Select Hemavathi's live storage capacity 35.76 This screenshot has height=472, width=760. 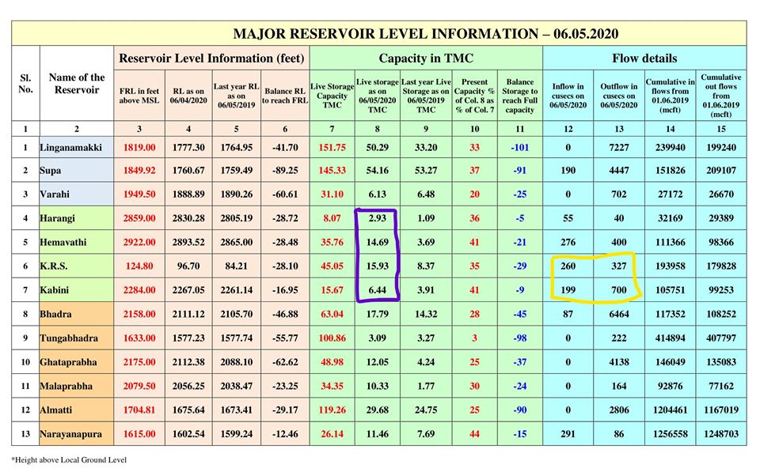pyautogui.click(x=332, y=243)
